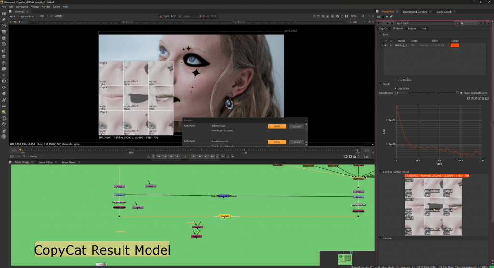The width and height of the screenshot is (494, 268).
Task: Open the Time nodes clock icon
Action: point(4,26)
